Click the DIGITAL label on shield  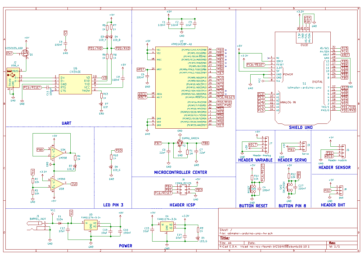pyautogui.click(x=317, y=81)
